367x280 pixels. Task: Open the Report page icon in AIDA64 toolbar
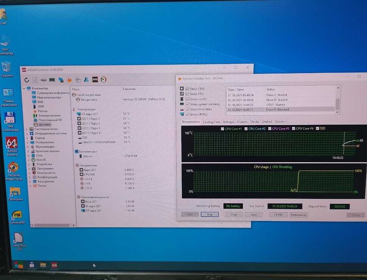click(x=35, y=80)
